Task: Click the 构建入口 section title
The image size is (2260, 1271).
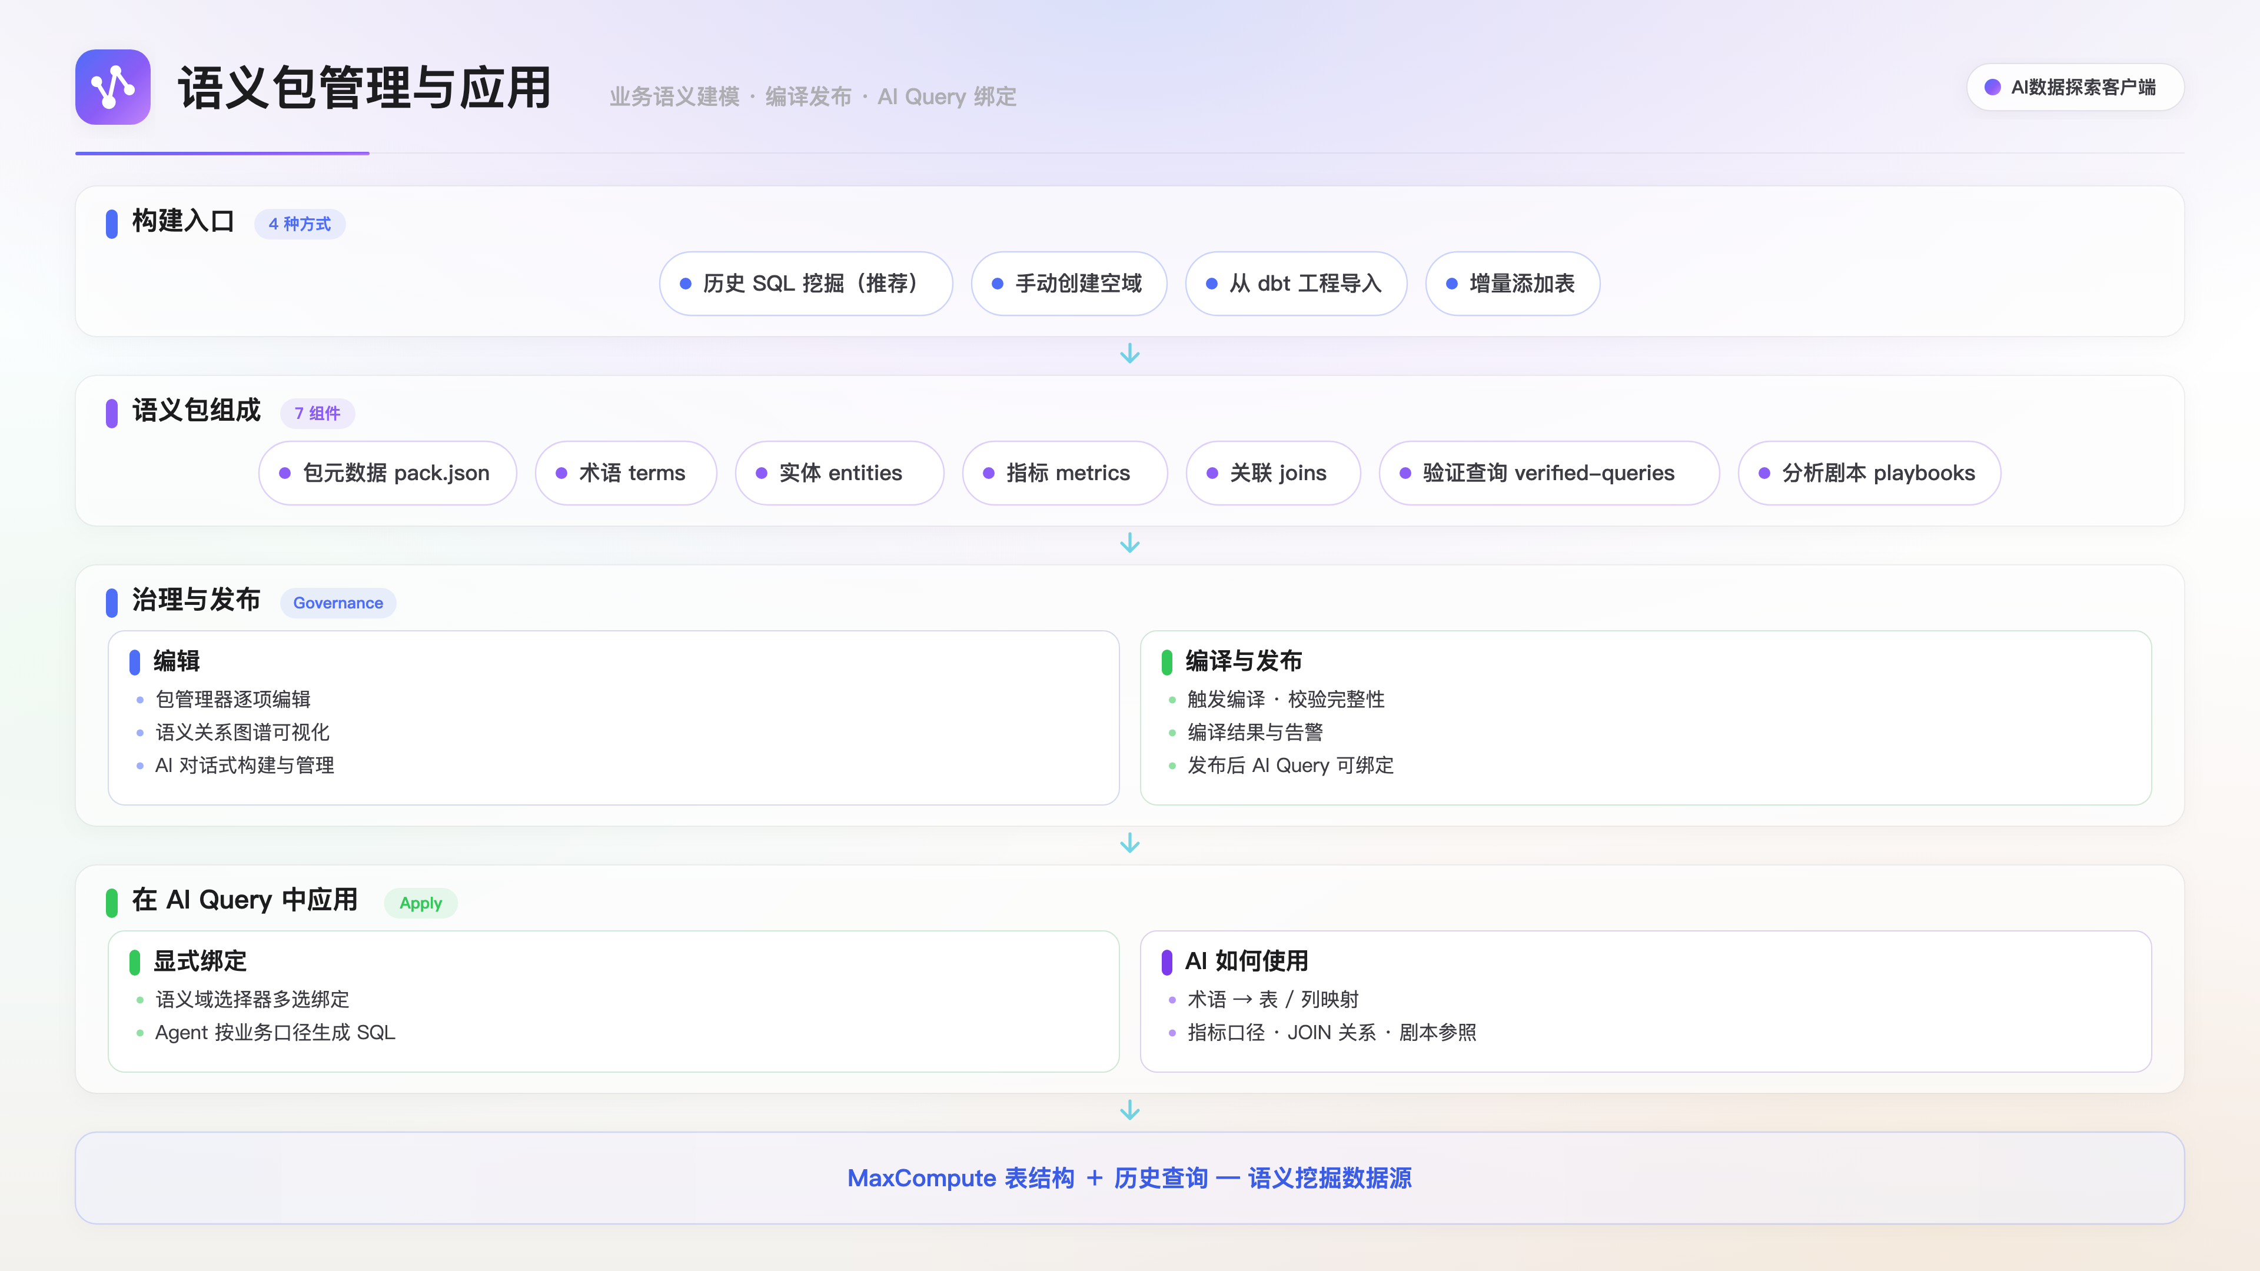Action: coord(184,220)
